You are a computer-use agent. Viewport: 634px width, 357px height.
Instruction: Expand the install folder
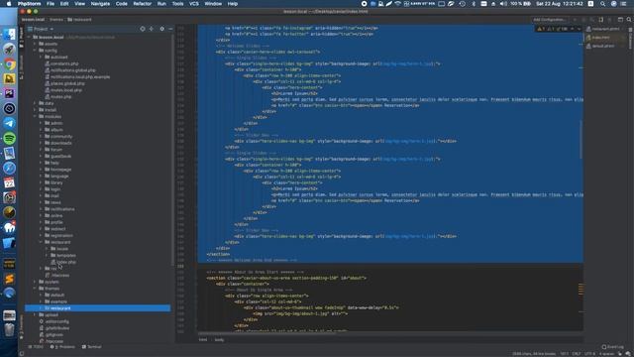coord(35,110)
